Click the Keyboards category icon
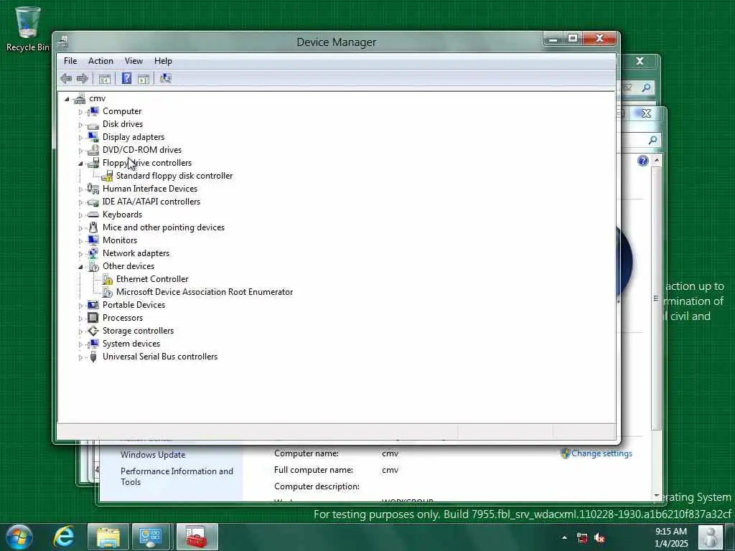Viewport: 735px width, 551px height. [x=93, y=215]
